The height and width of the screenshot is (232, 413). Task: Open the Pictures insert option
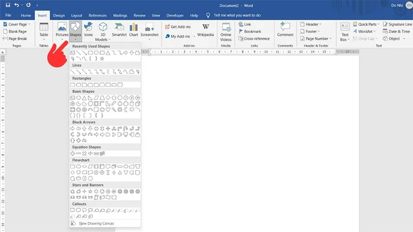(62, 30)
